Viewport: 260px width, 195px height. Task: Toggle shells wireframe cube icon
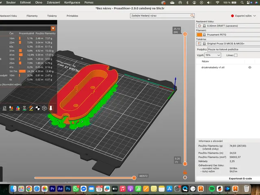click(x=44, y=108)
